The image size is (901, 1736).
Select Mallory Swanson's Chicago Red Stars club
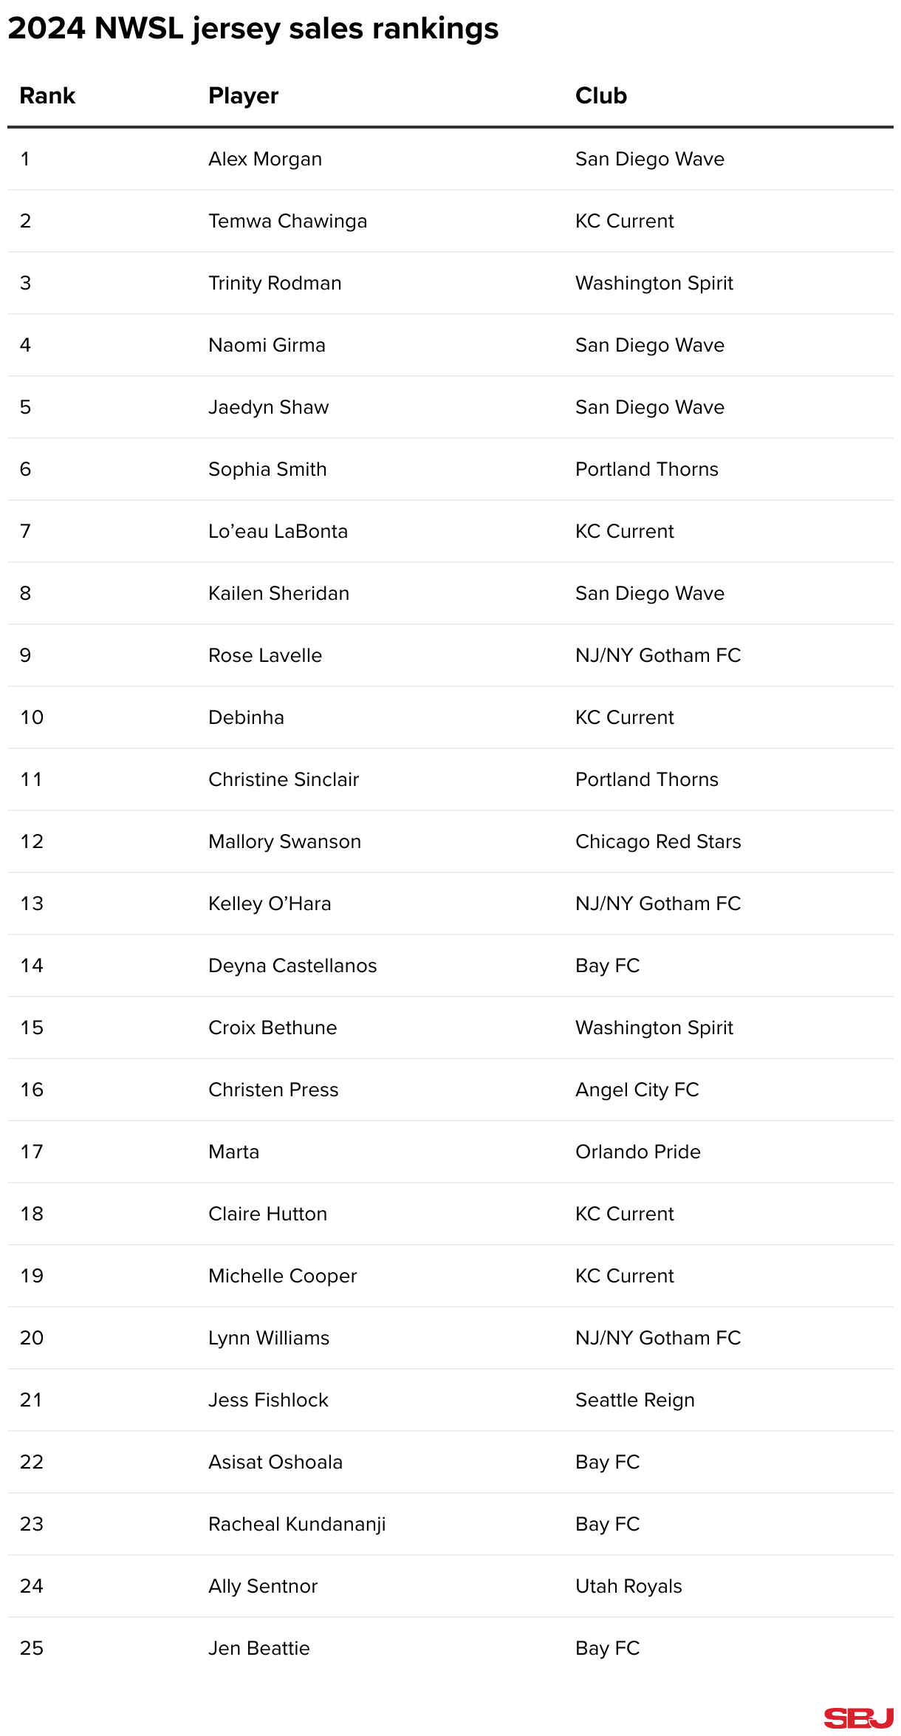(658, 842)
